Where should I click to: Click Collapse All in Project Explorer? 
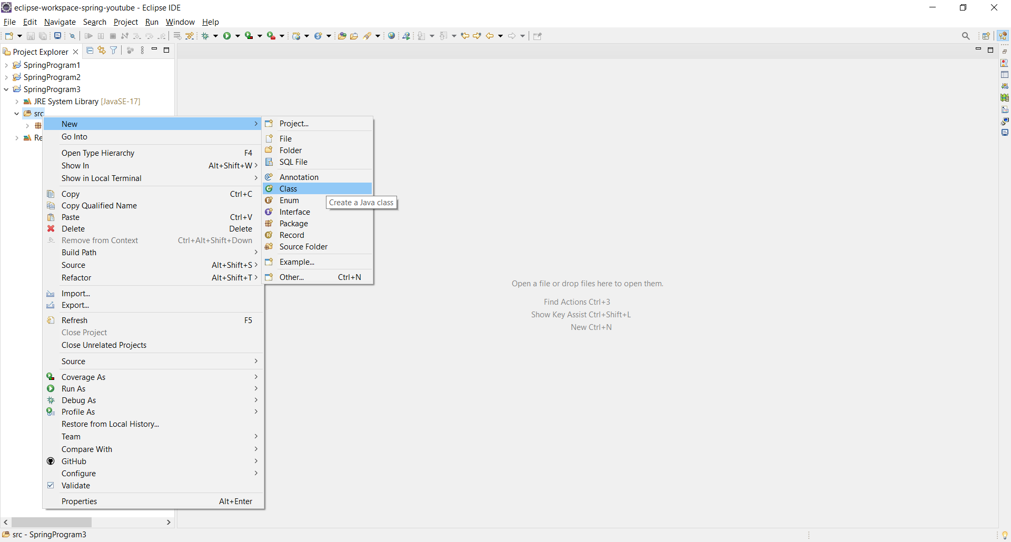[90, 51]
